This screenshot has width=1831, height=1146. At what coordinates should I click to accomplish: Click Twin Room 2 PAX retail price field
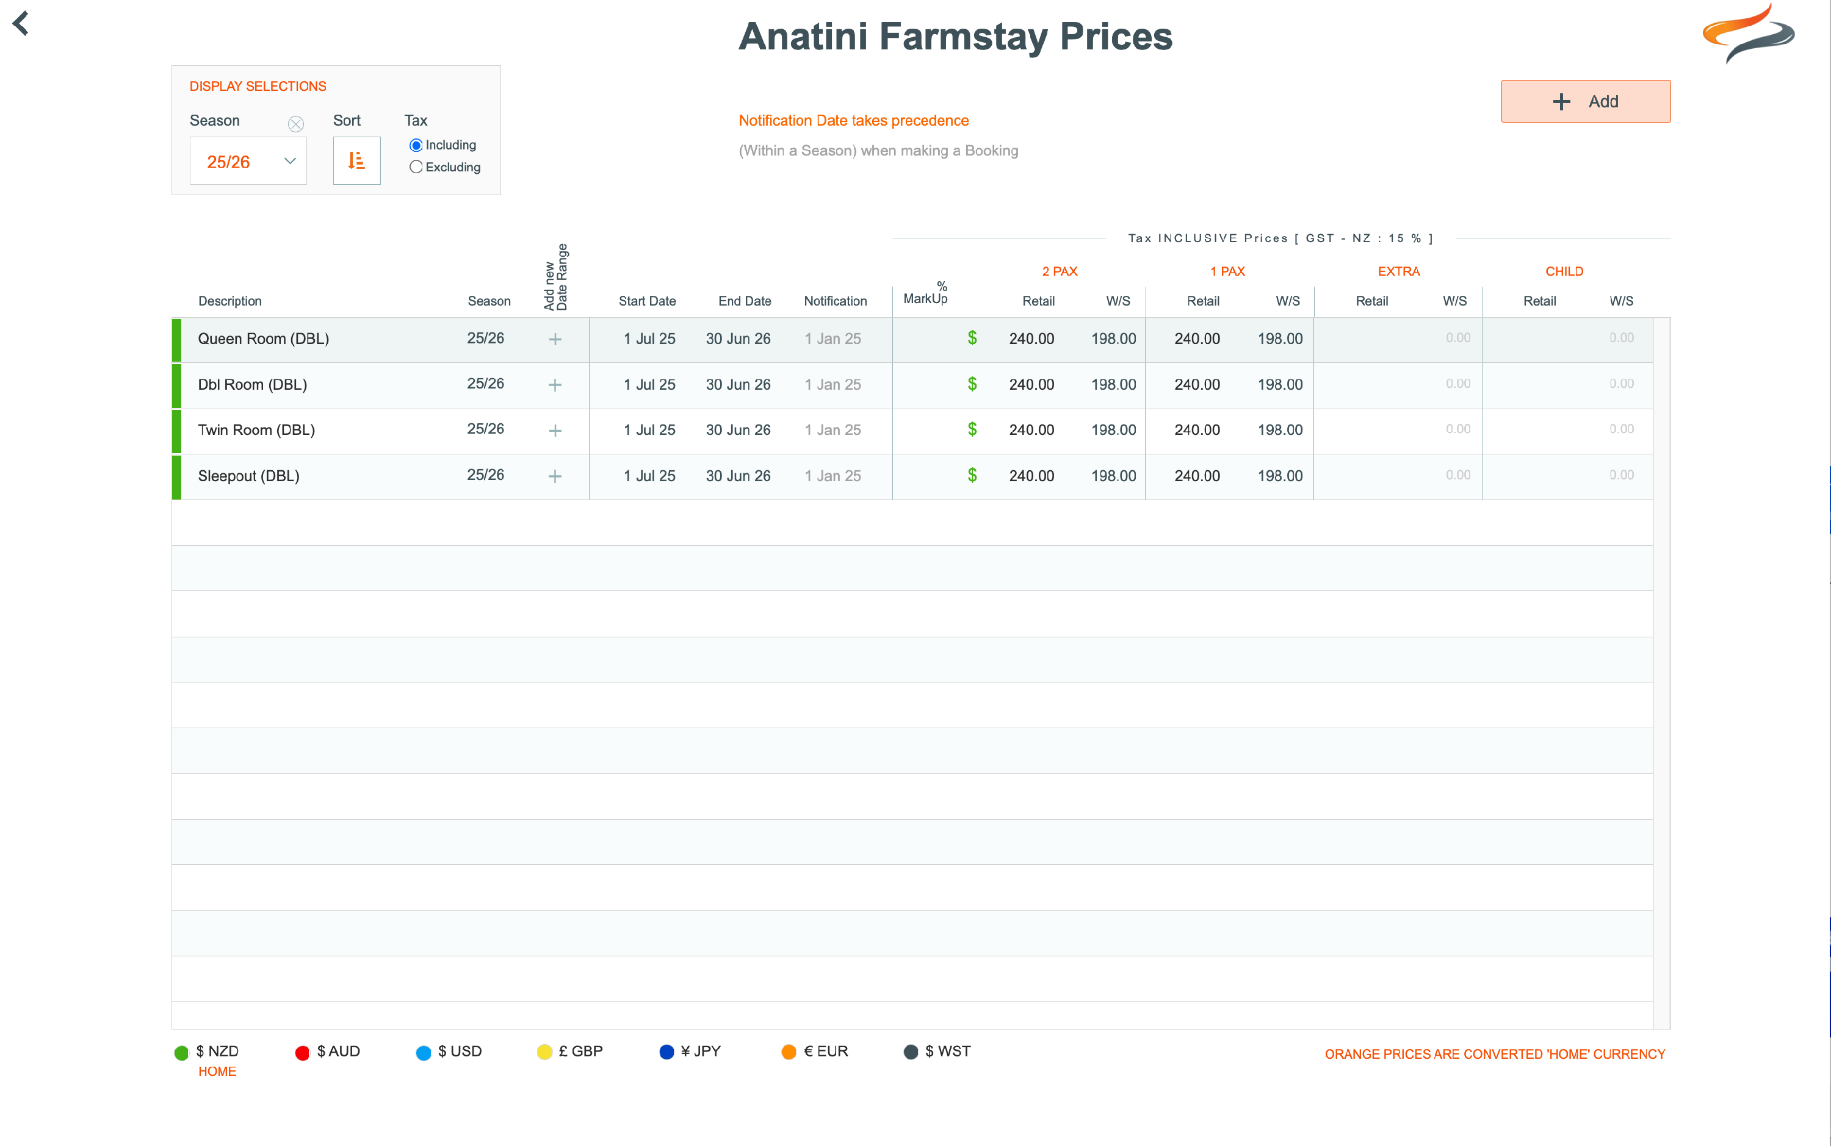(1031, 430)
